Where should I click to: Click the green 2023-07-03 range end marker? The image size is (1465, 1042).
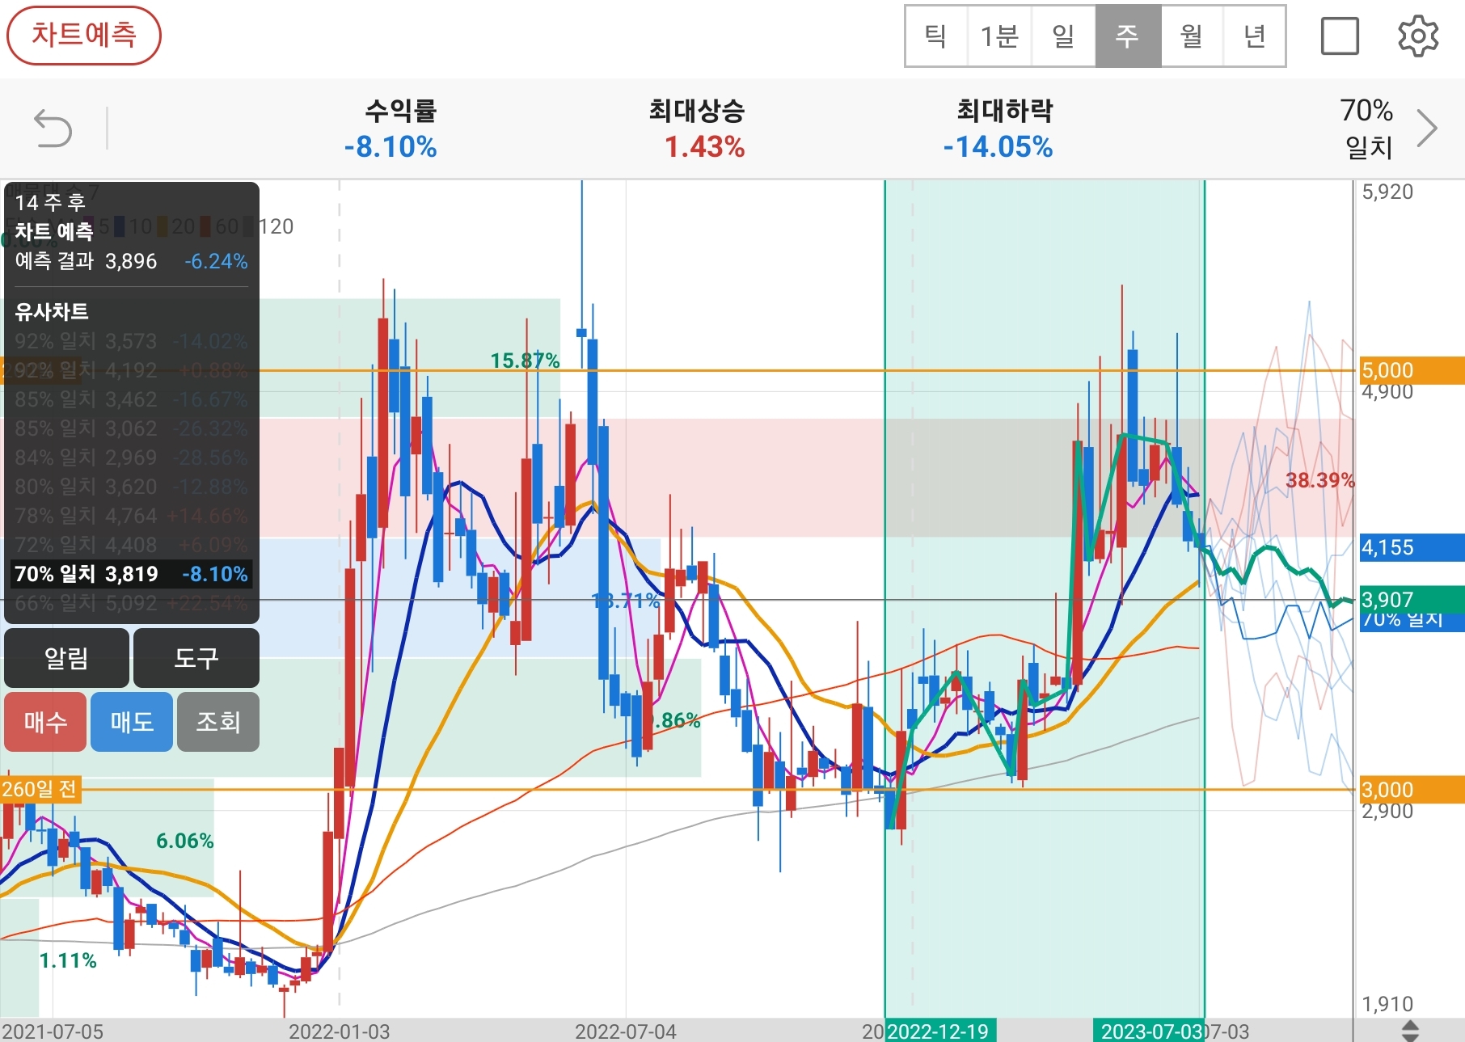point(1148,1031)
